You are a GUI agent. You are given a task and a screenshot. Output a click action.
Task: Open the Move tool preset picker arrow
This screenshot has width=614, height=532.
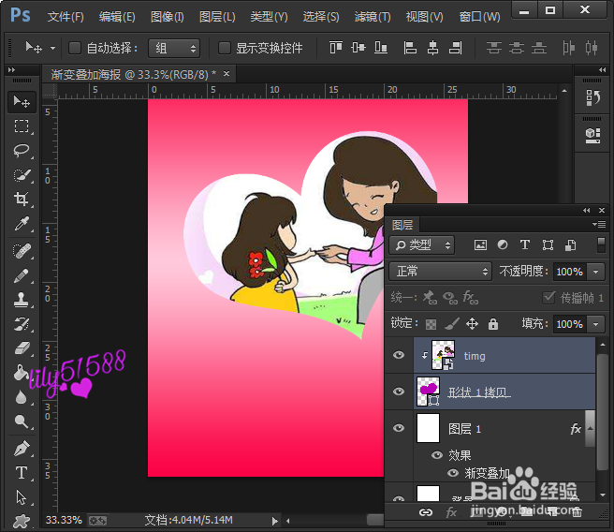(52, 48)
